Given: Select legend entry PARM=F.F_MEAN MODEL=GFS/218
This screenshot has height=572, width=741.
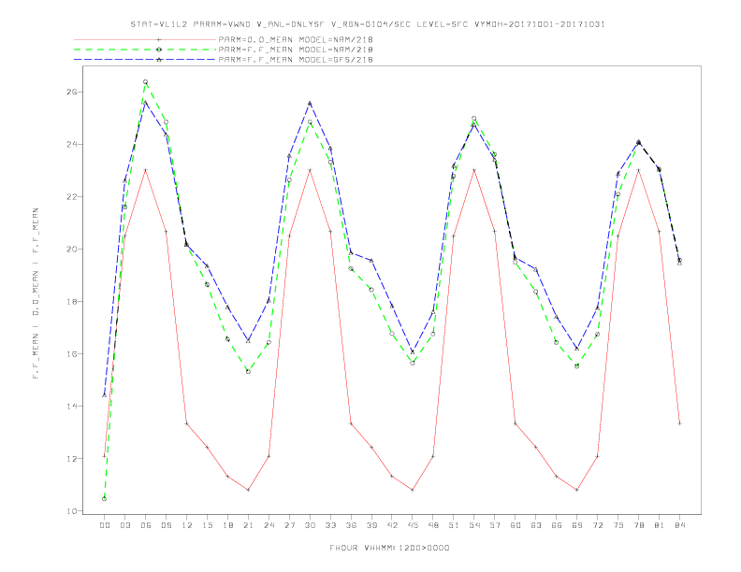Looking at the screenshot, I should pos(296,60).
